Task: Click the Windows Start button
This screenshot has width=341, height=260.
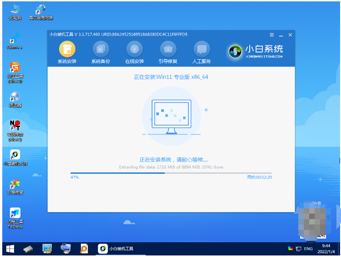Action: point(10,249)
